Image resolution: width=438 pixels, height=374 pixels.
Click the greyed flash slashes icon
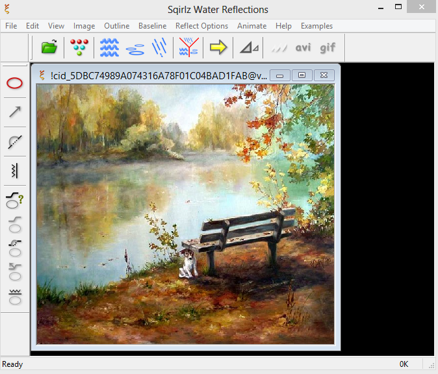(279, 48)
